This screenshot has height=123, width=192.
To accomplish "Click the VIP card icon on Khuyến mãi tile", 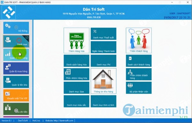I will click(x=8, y=94).
